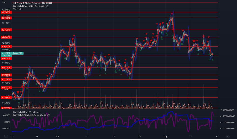Click the 18 date on time axis
237x139 pixels.
point(113,136)
